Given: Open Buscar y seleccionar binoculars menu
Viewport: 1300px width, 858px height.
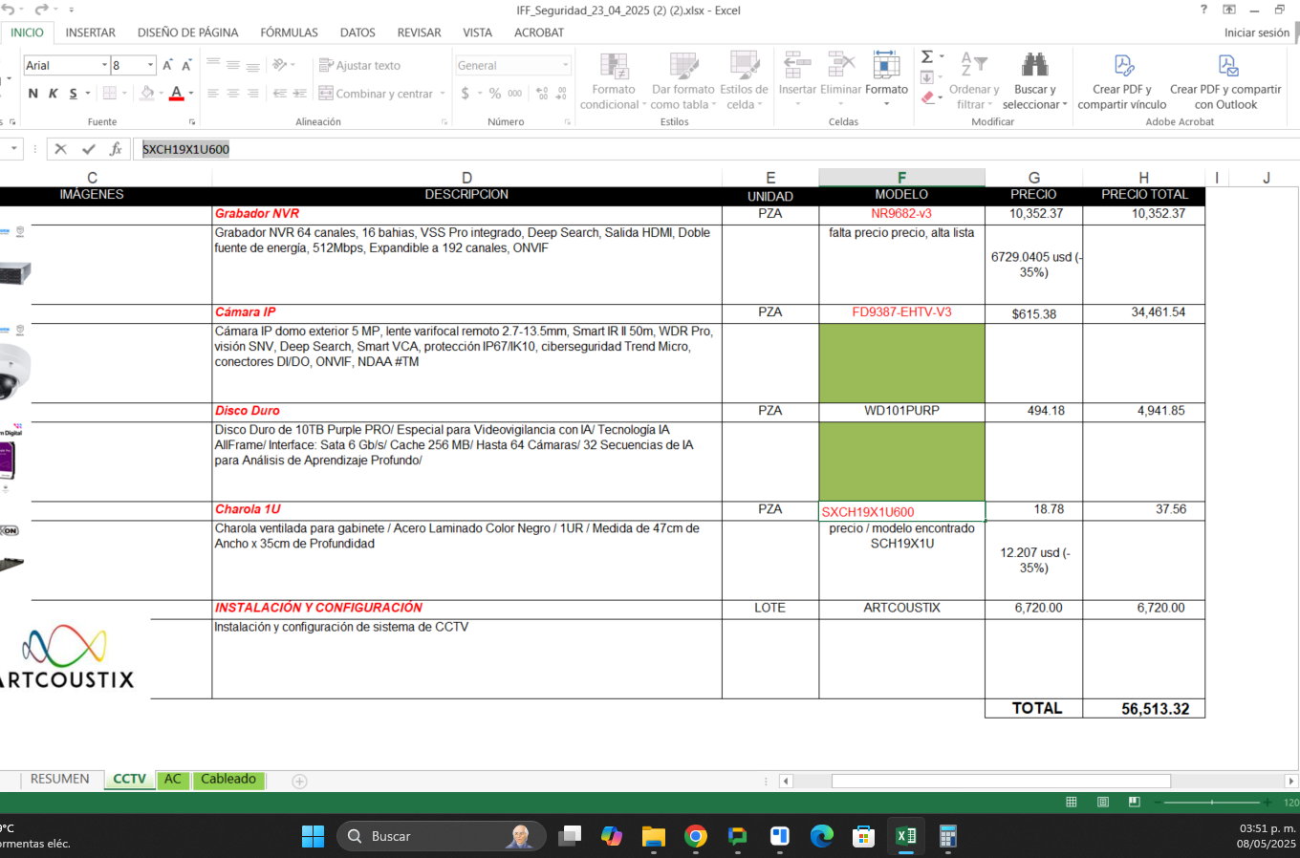Looking at the screenshot, I should point(1034,81).
